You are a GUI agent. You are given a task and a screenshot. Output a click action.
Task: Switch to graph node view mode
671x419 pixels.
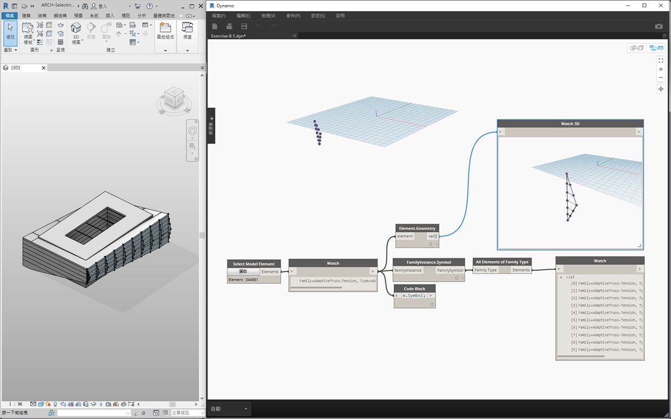coord(656,48)
